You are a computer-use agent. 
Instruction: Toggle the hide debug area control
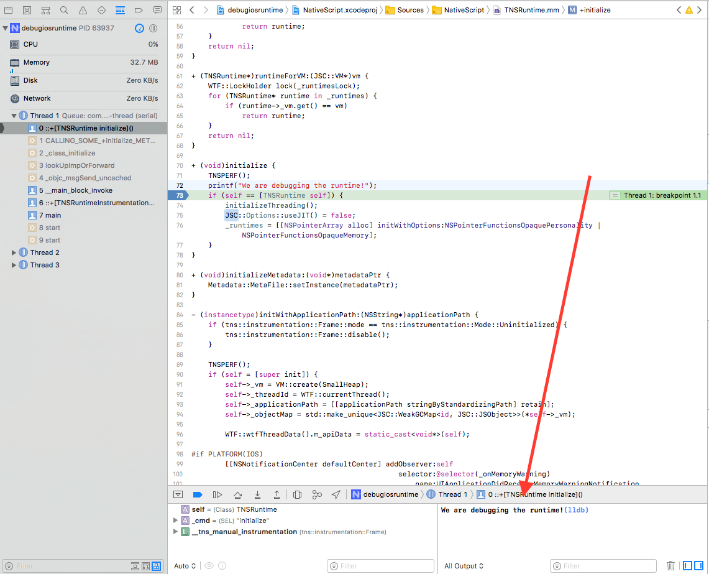coord(178,494)
